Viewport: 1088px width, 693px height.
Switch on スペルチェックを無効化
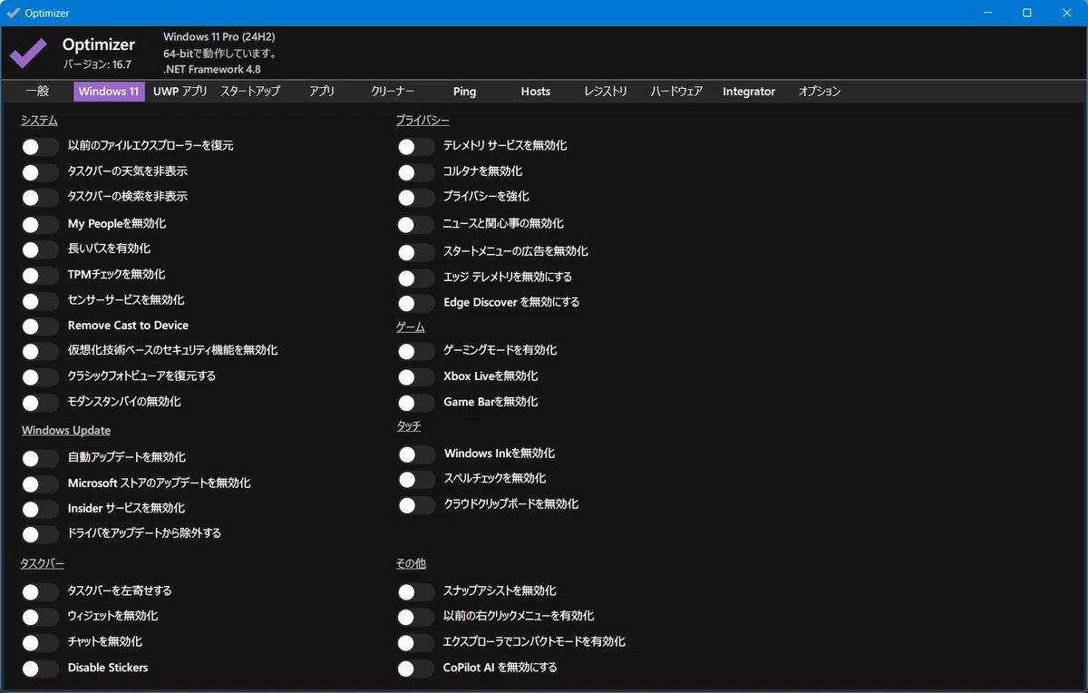[416, 479]
